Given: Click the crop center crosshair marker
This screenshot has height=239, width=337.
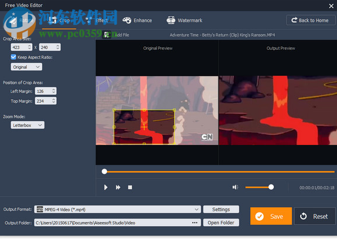Looking at the screenshot, I should coord(144,127).
